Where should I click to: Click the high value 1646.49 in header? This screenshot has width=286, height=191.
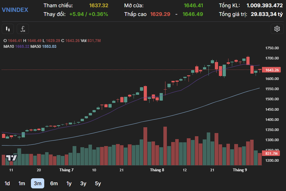coord(193,14)
